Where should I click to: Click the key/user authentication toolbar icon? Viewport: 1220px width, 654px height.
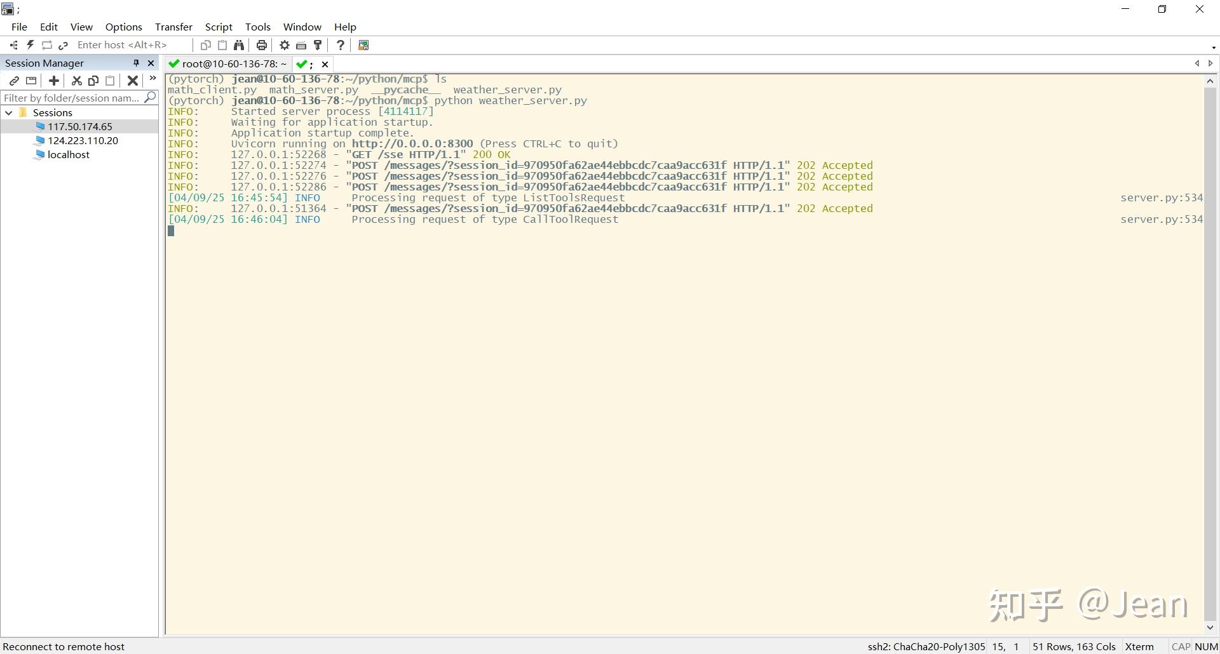coord(317,44)
